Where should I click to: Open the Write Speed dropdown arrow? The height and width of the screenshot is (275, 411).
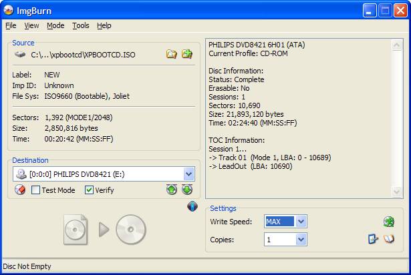tap(301, 222)
